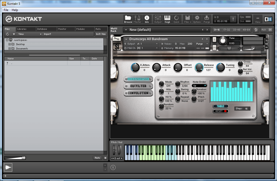
Task: Go up one folder level arrow
Action: point(7,63)
